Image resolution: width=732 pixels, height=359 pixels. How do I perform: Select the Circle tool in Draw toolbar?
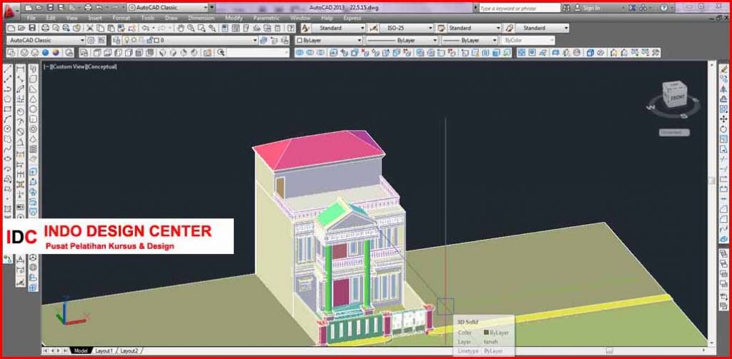click(x=8, y=128)
